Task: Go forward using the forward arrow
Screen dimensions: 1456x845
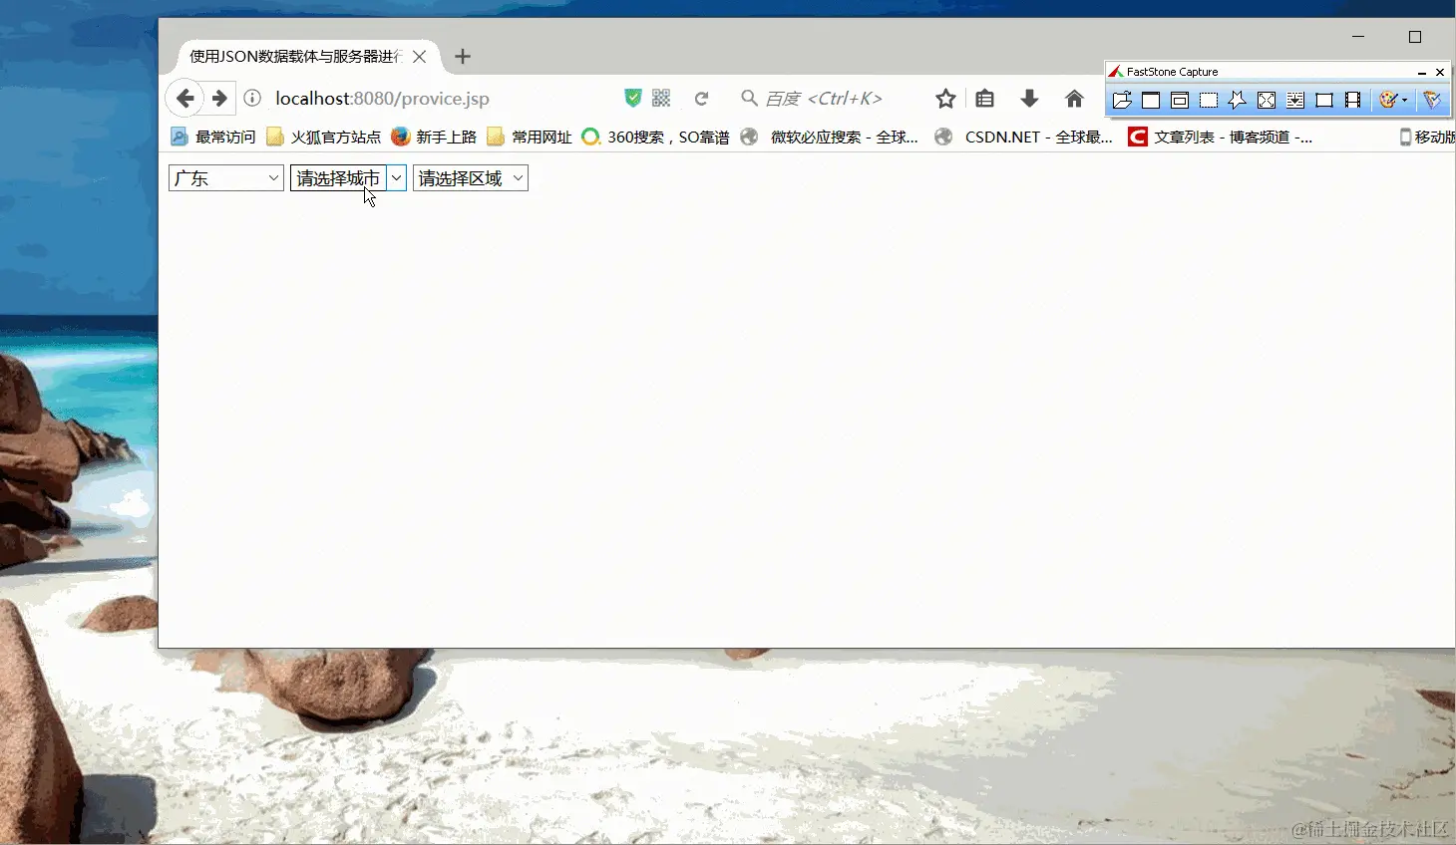Action: [x=219, y=99]
